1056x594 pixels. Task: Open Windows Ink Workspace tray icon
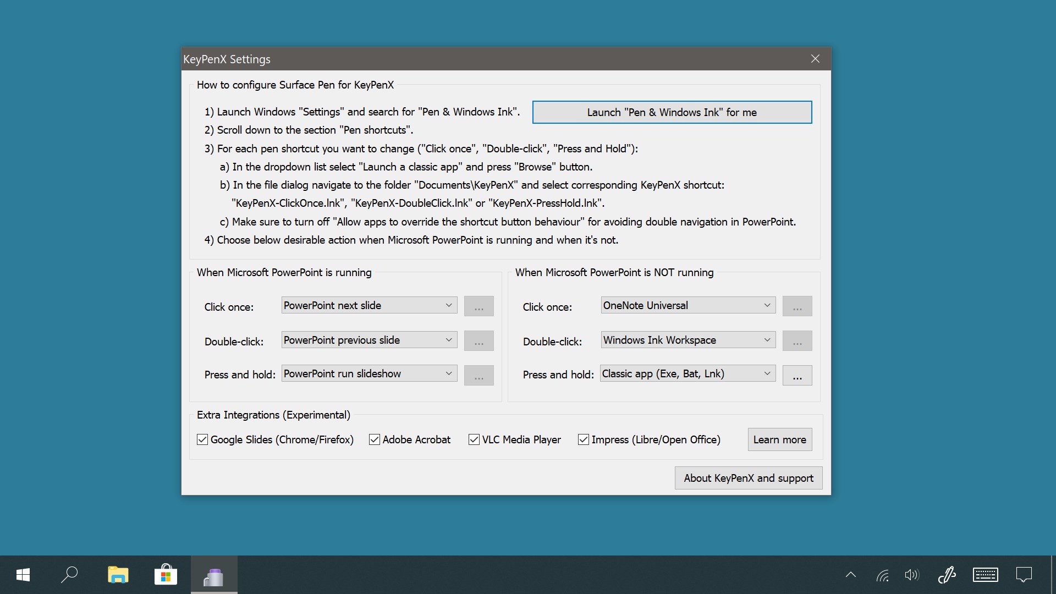947,575
